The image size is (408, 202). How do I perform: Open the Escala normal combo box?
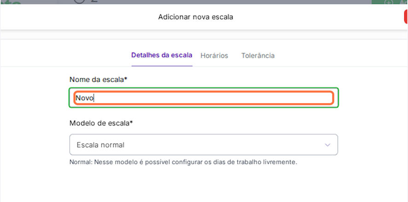pos(204,145)
